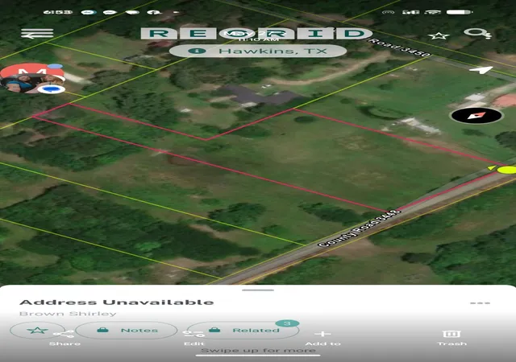
Task: Open the locked Notes button
Action: (127, 330)
